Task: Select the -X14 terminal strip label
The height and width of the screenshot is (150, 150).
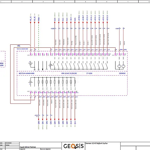Action: click(x=117, y=28)
